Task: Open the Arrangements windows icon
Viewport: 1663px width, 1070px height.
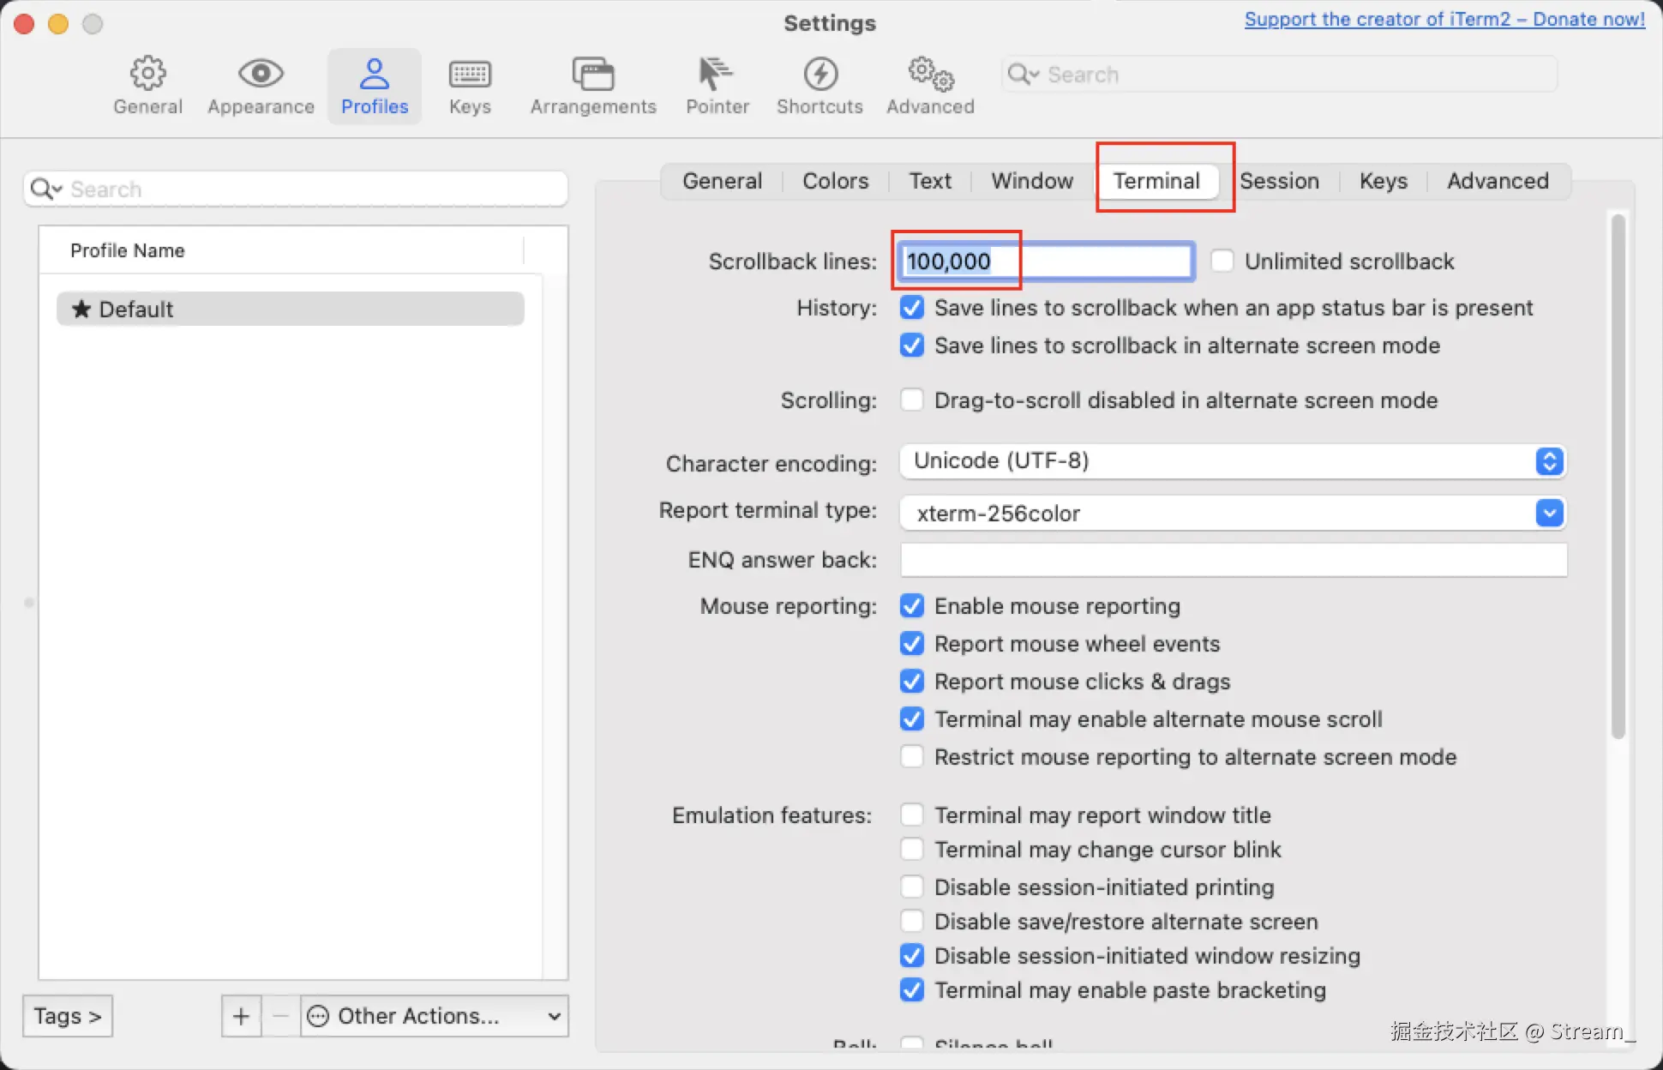Action: 592,75
